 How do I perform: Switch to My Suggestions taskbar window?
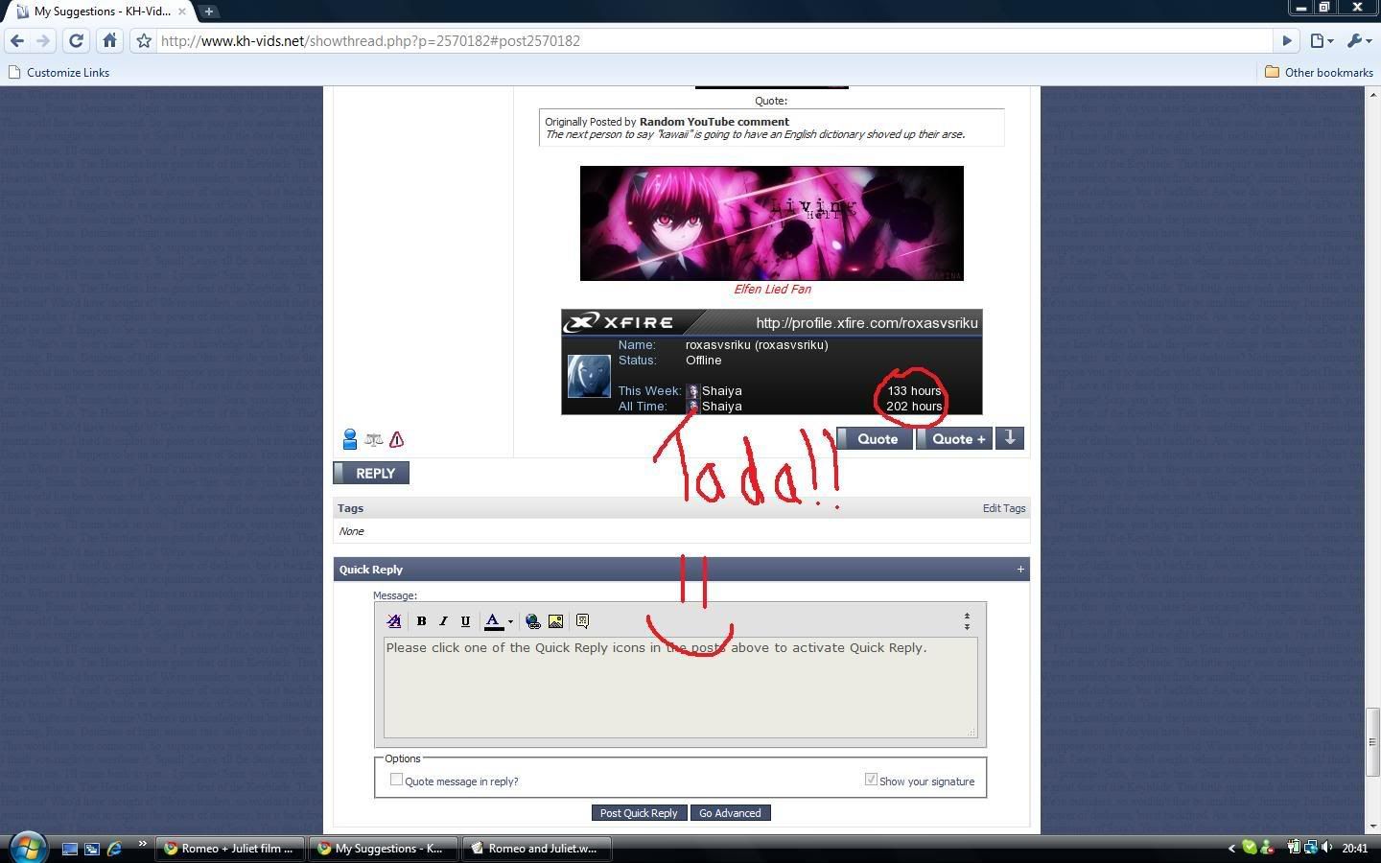(x=383, y=848)
